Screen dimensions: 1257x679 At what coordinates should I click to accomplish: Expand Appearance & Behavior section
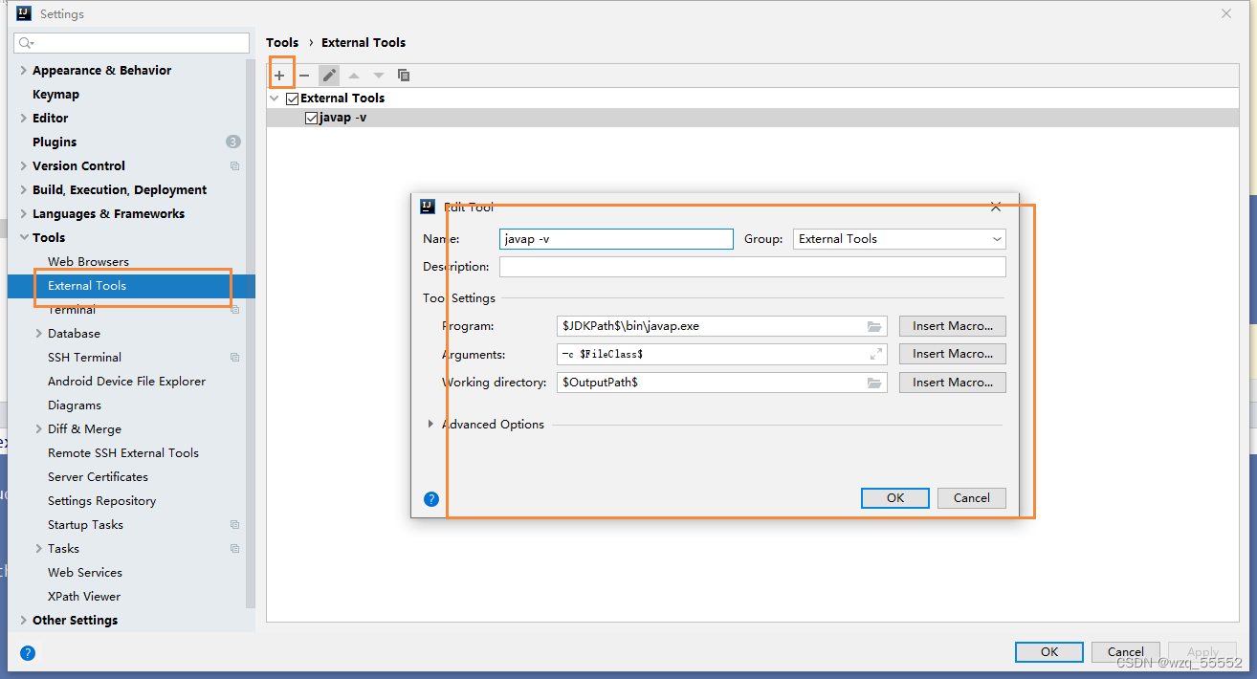(x=24, y=71)
